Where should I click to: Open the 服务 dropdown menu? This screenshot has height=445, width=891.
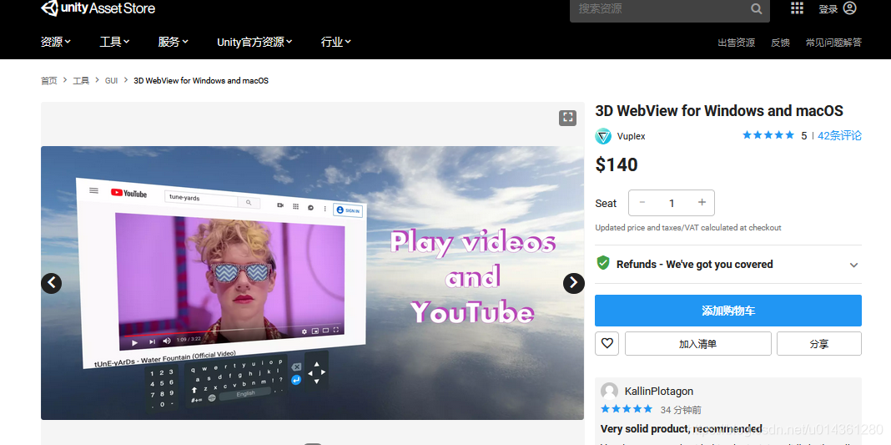click(174, 42)
